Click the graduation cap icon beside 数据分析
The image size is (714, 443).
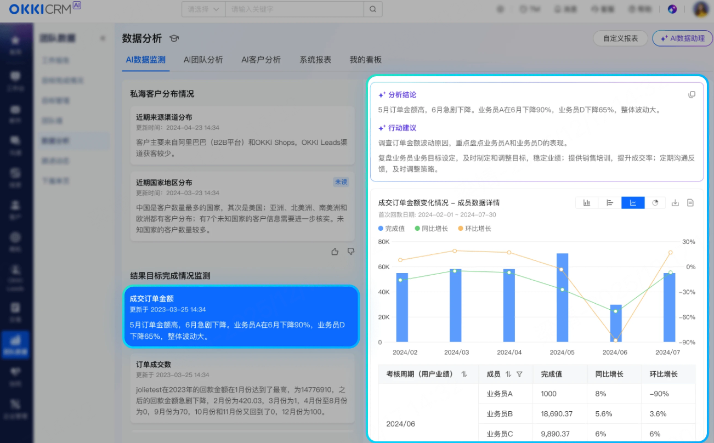point(174,38)
